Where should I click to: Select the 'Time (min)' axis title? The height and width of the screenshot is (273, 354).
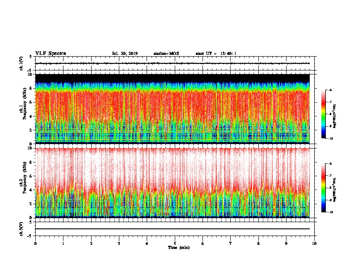pyautogui.click(x=179, y=248)
